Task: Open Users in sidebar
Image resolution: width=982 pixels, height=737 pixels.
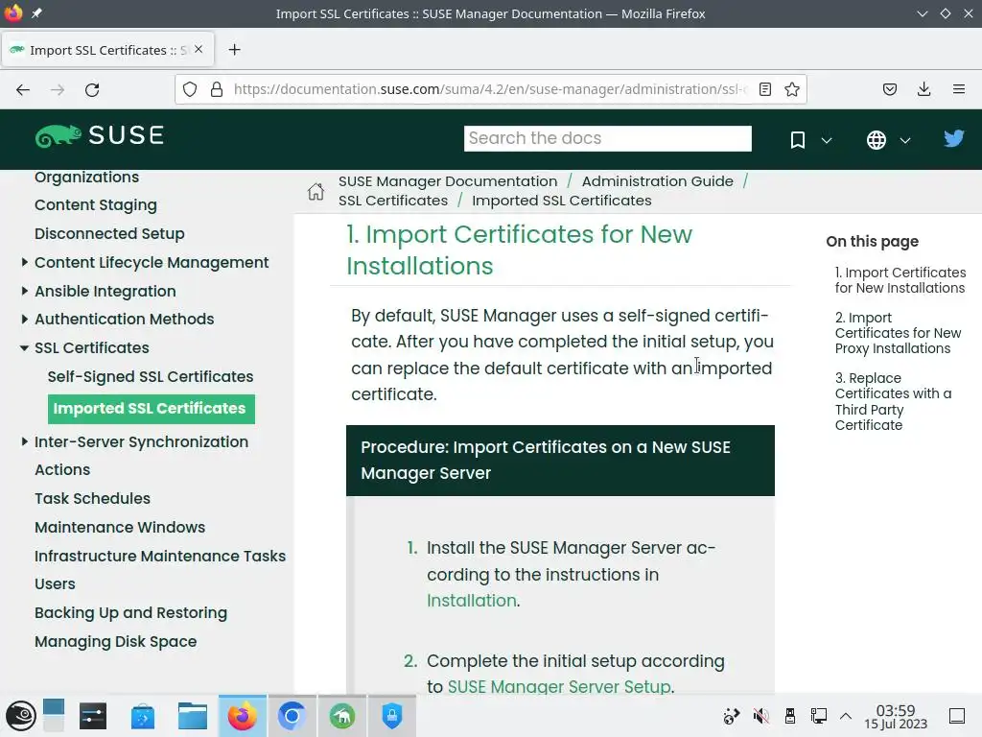Action: [55, 584]
